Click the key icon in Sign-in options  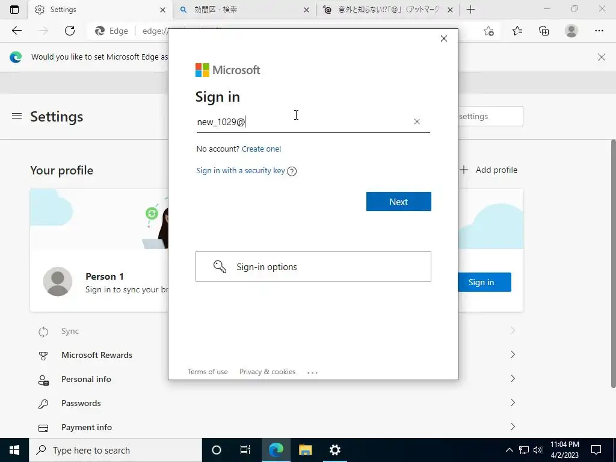pos(220,266)
